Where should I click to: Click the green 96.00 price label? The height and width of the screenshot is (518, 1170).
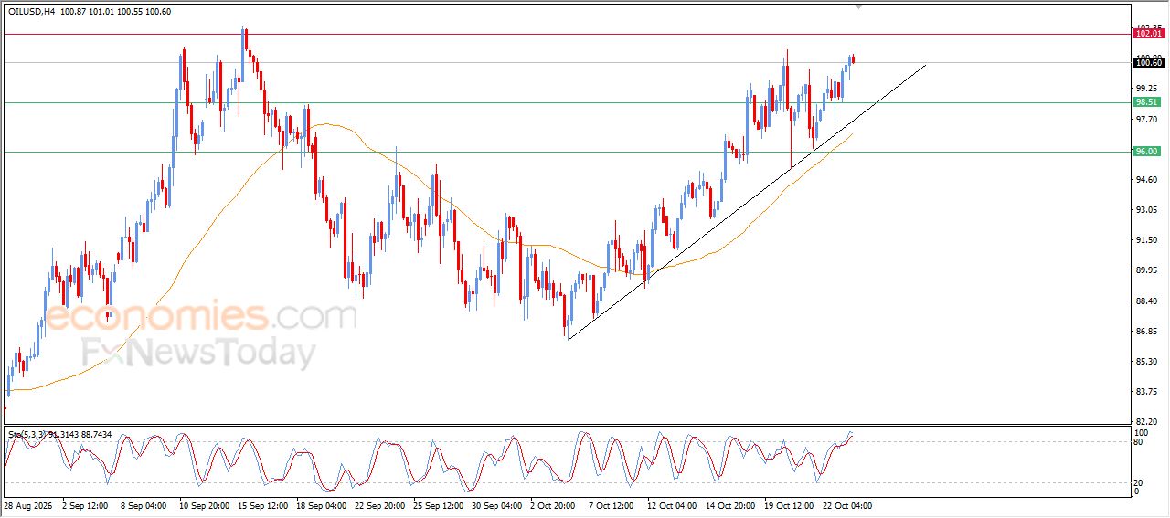pyautogui.click(x=1146, y=152)
